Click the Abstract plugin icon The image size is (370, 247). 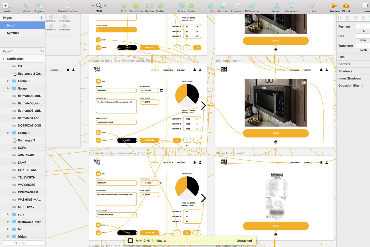[x=130, y=241]
